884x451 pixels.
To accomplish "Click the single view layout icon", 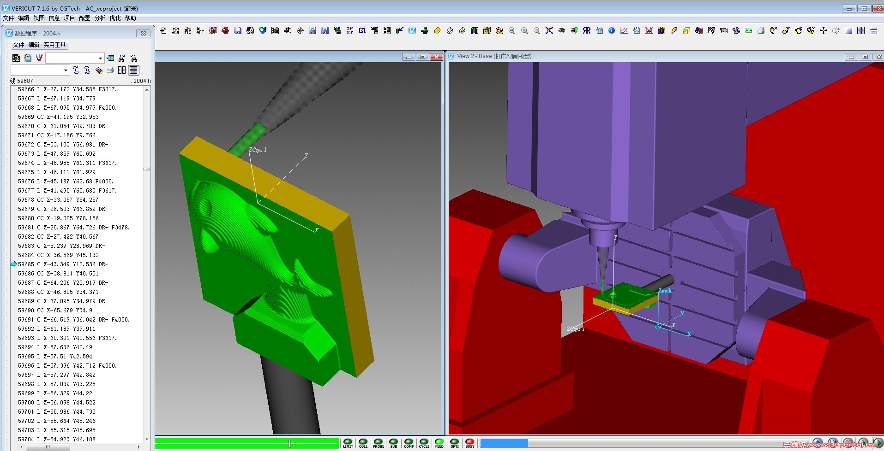I will pos(848,30).
